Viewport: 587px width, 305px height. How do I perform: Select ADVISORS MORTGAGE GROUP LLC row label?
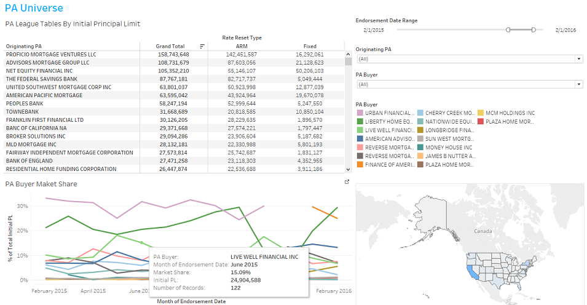(47, 63)
